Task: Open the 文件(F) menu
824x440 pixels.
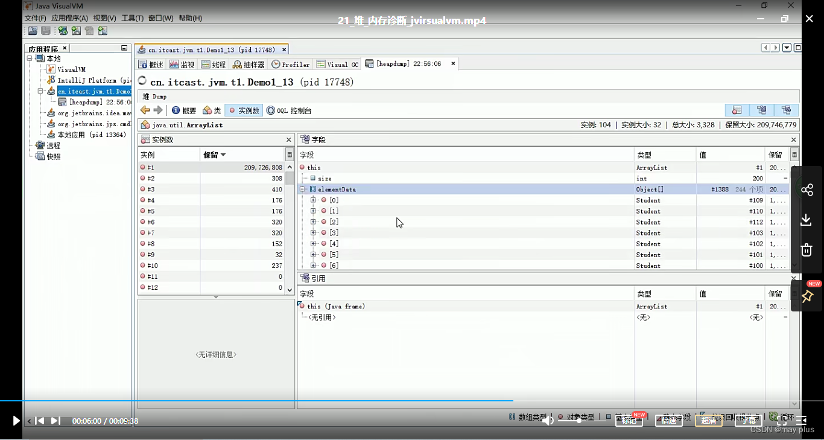Action: point(36,18)
